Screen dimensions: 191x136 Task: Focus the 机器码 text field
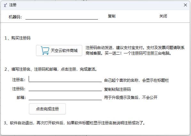coord(62,17)
